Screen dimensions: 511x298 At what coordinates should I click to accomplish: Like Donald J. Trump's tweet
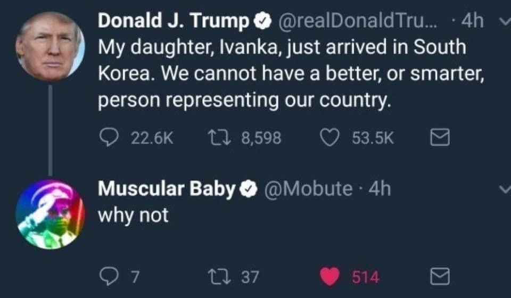point(329,138)
